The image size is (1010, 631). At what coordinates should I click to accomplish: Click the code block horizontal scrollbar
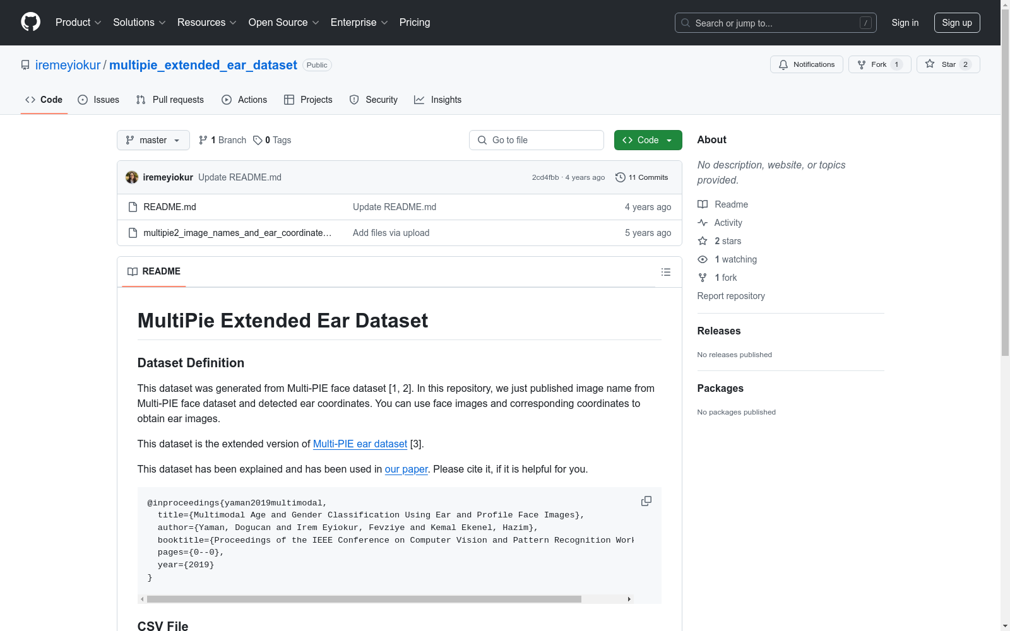click(364, 599)
